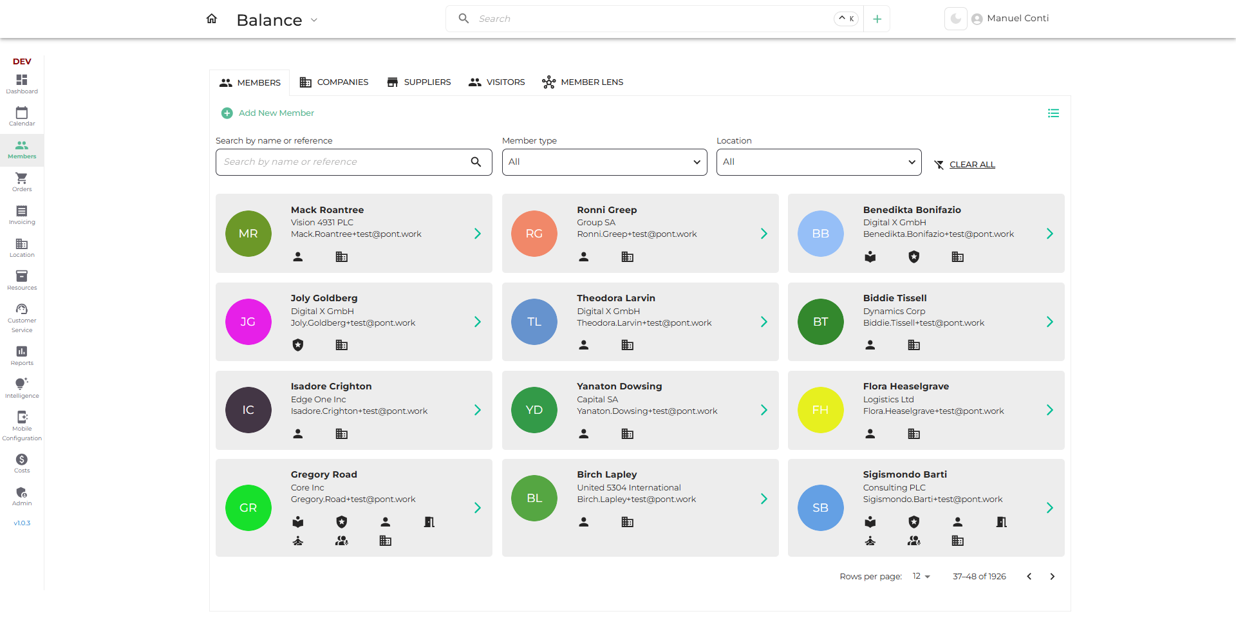This screenshot has height=625, width=1236.
Task: Click the home icon
Action: click(x=212, y=19)
